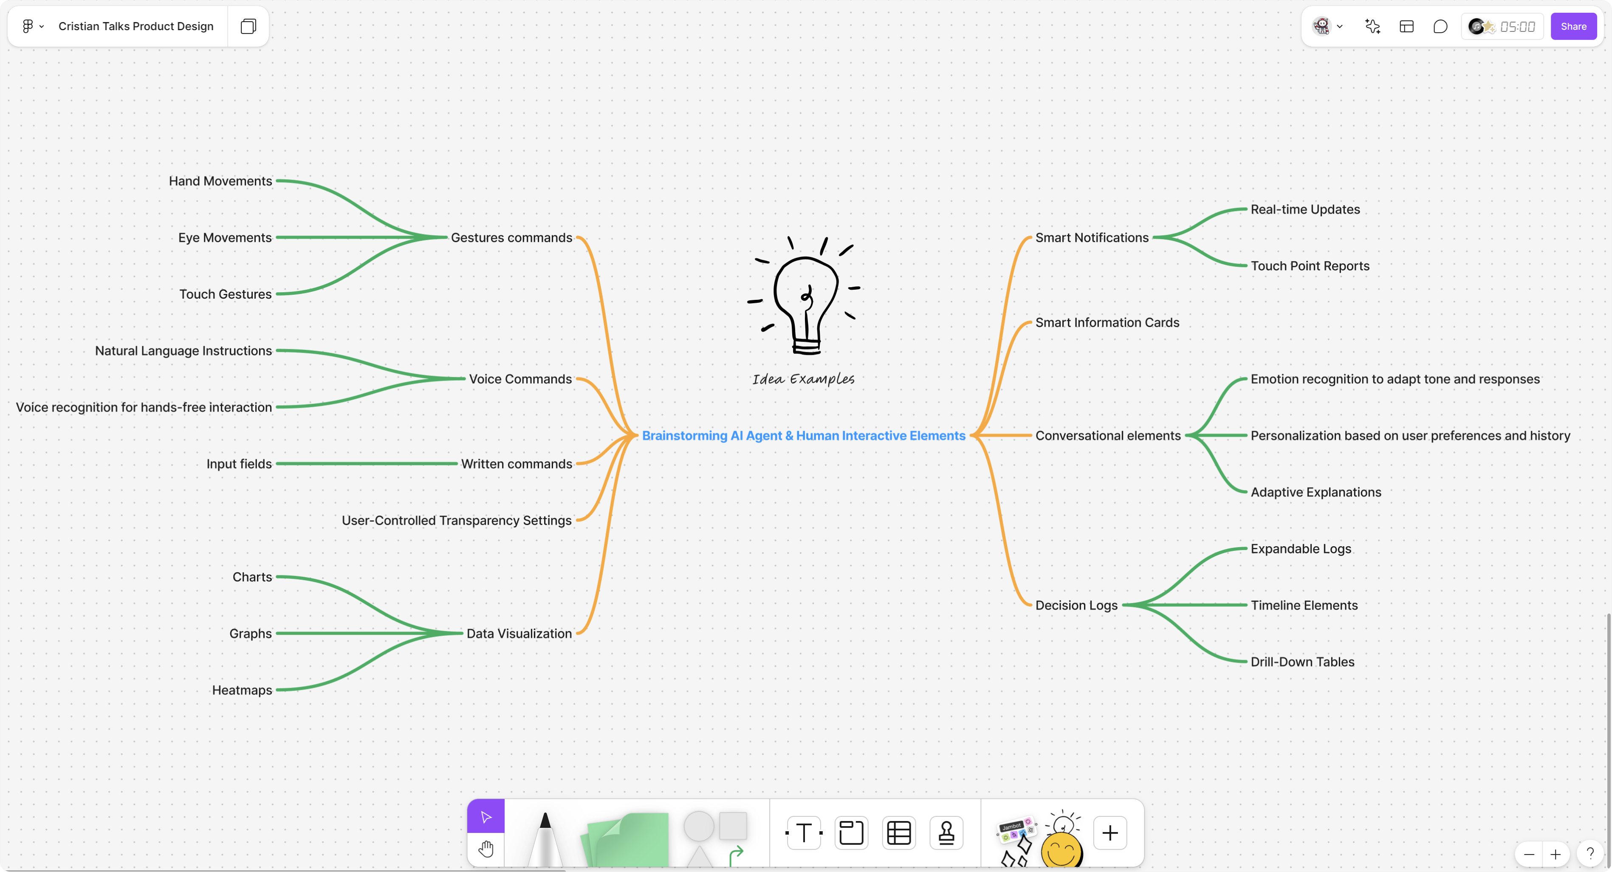This screenshot has height=872, width=1612.
Task: Select the square shape tool
Action: click(x=733, y=826)
